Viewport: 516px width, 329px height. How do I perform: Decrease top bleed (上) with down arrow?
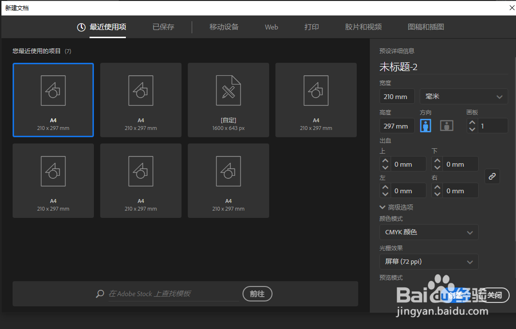point(385,167)
